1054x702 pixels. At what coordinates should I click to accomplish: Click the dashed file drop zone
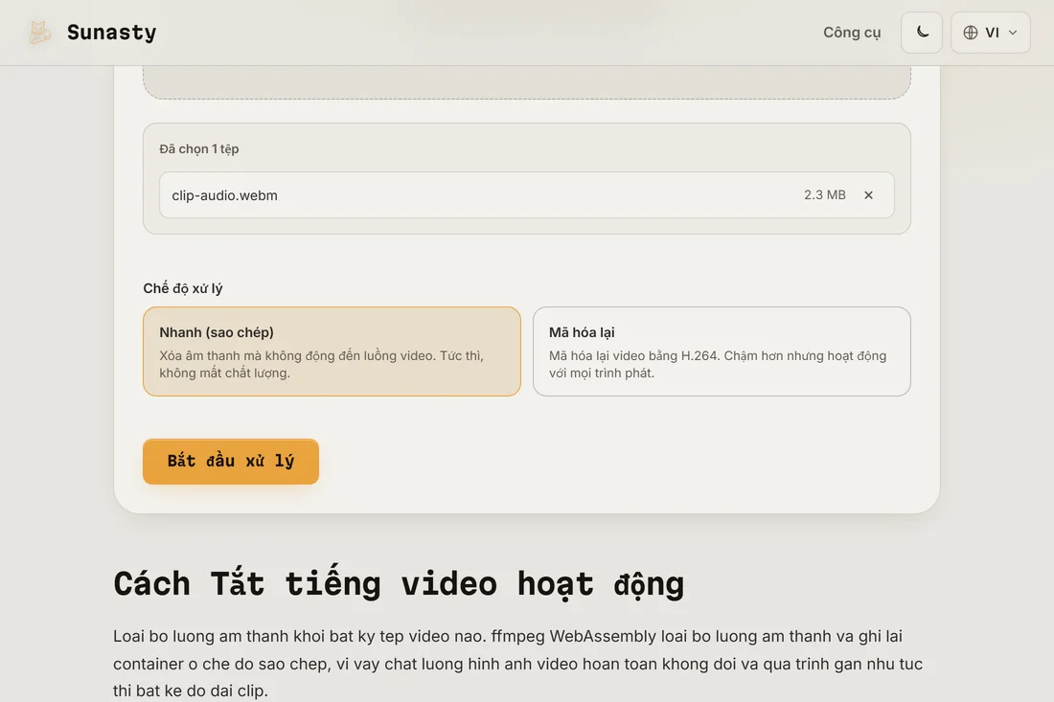(x=526, y=82)
